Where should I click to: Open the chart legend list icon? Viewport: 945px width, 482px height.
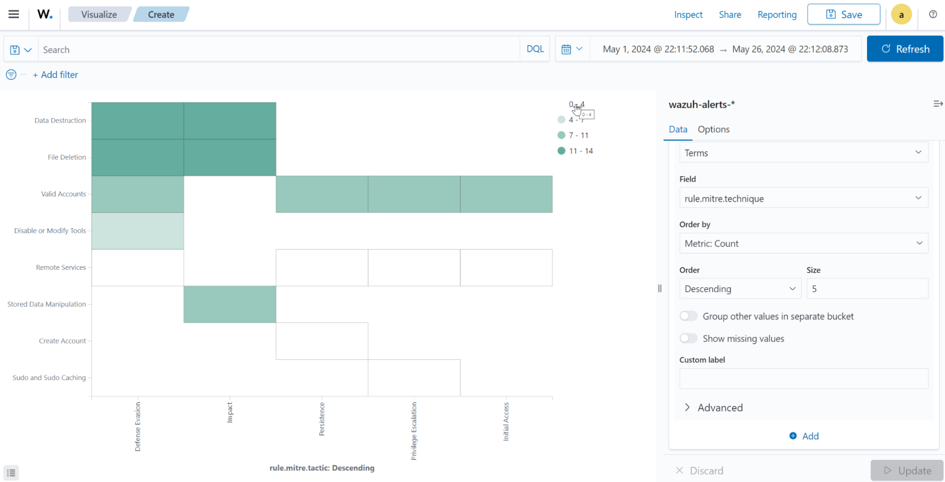pos(11,473)
